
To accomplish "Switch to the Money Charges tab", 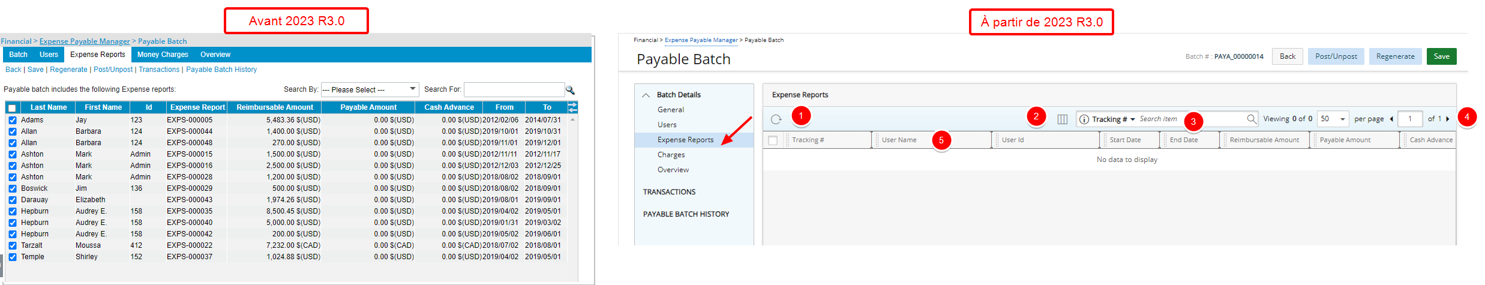I will pyautogui.click(x=163, y=55).
